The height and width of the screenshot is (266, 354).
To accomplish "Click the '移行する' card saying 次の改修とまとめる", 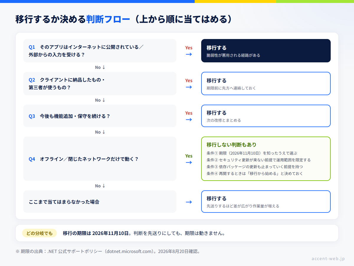I will 266,116.
